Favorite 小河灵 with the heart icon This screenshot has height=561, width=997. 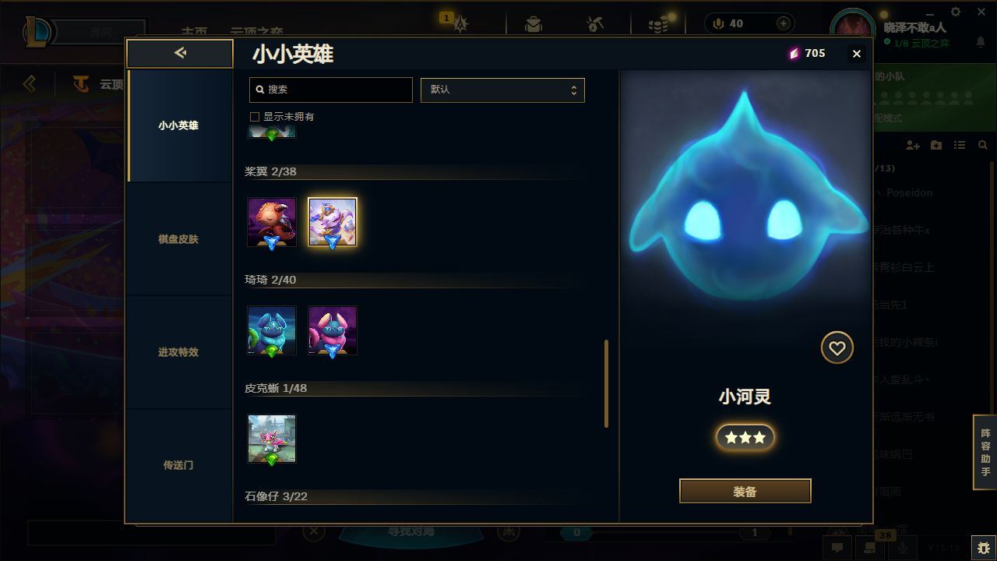click(x=837, y=348)
